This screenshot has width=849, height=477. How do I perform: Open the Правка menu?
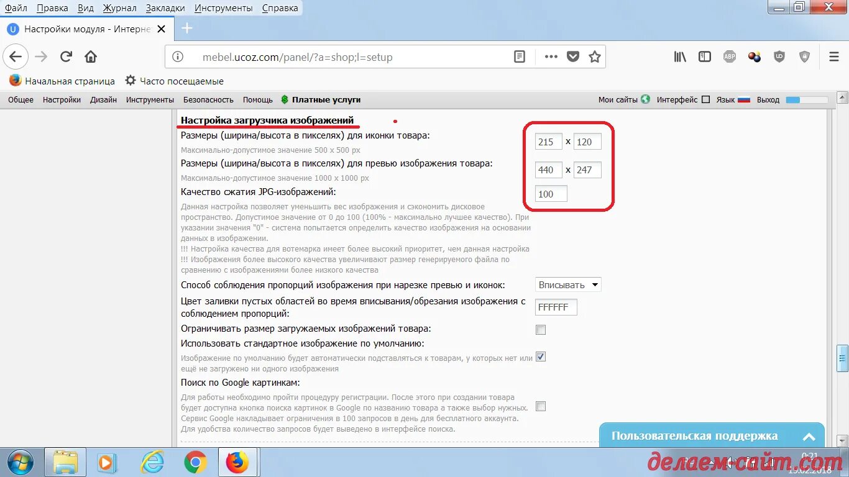(x=52, y=8)
